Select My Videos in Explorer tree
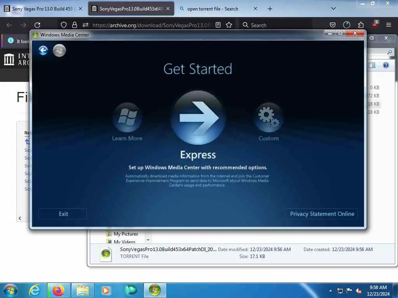The width and height of the screenshot is (398, 298). (124, 241)
